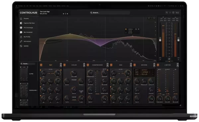This screenshot has width=199, height=122.
Task: Remove the Compressor module with X
Action: (x=107, y=64)
